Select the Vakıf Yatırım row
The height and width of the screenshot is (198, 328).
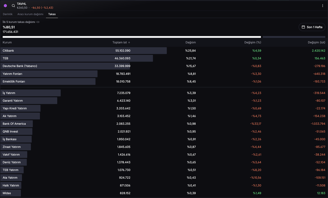point(164,154)
